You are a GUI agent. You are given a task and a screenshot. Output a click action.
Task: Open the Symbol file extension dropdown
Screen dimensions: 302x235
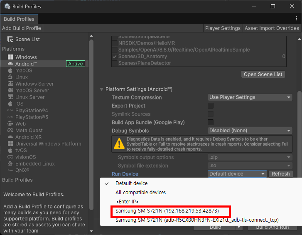point(250,166)
